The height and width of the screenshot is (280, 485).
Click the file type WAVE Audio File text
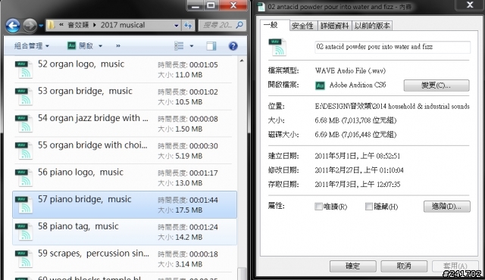(350, 70)
